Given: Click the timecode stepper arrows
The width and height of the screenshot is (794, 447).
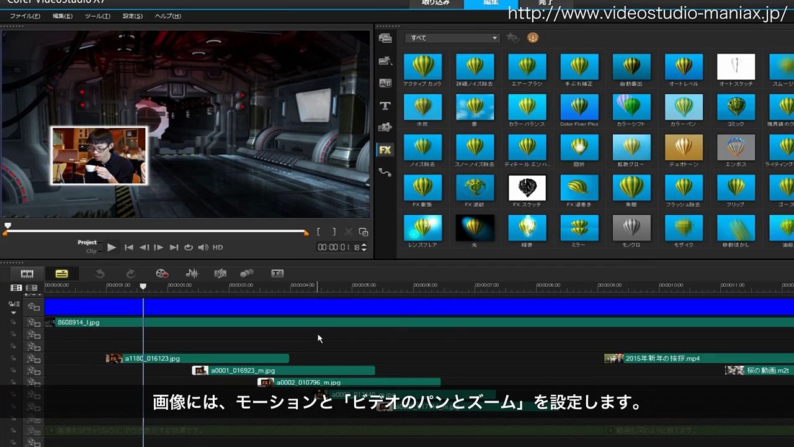Looking at the screenshot, I should point(364,247).
